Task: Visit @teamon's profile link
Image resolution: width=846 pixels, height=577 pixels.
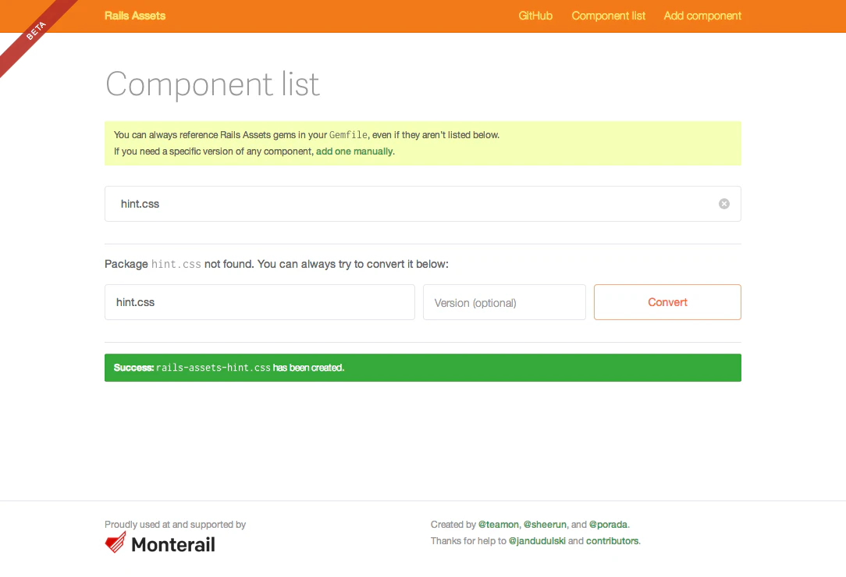Action: tap(498, 524)
